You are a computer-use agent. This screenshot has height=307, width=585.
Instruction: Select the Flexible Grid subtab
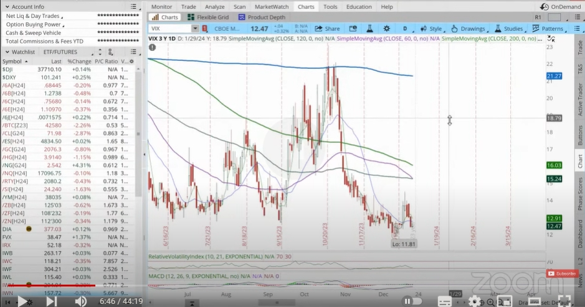[208, 17]
